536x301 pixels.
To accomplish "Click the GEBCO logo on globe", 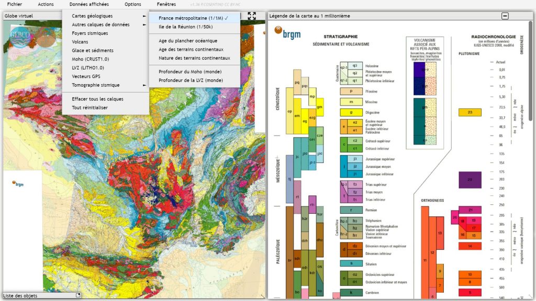I will (x=21, y=38).
